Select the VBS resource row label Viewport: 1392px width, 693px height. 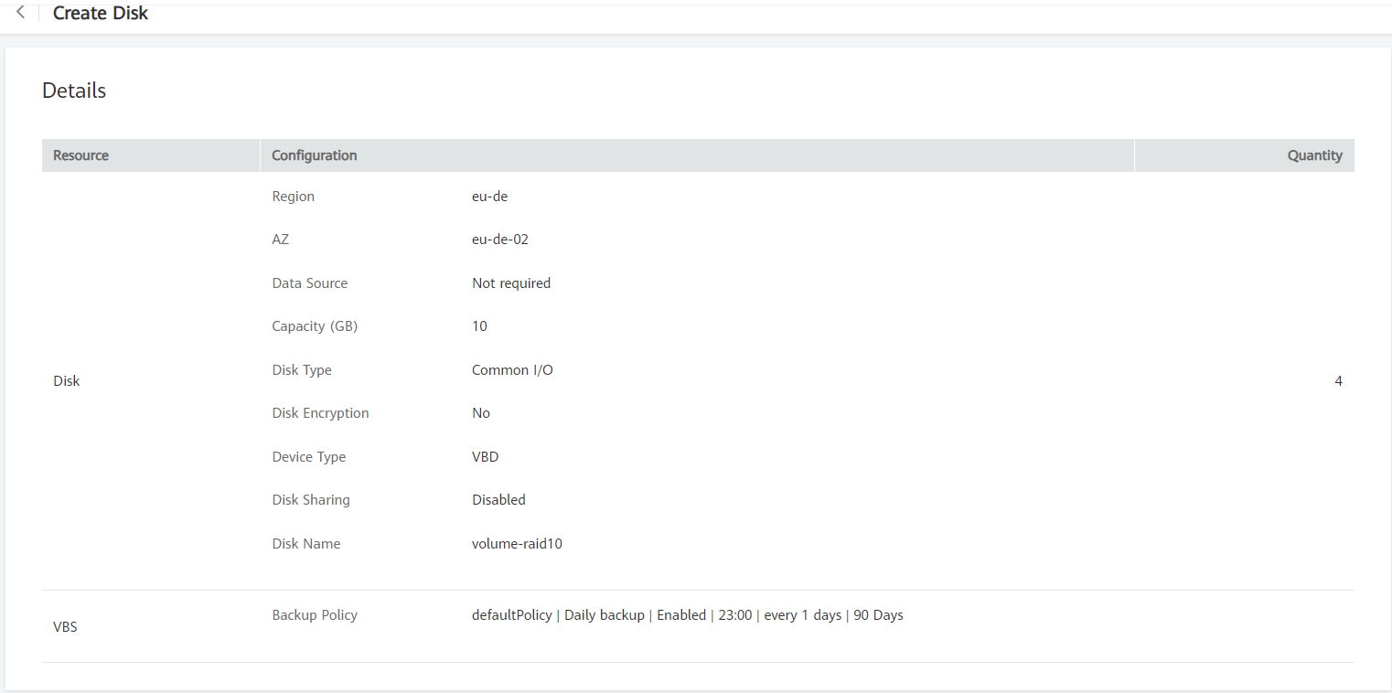click(64, 626)
